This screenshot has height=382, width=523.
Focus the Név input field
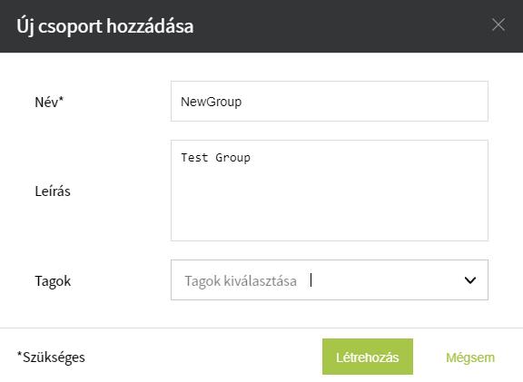click(x=330, y=101)
